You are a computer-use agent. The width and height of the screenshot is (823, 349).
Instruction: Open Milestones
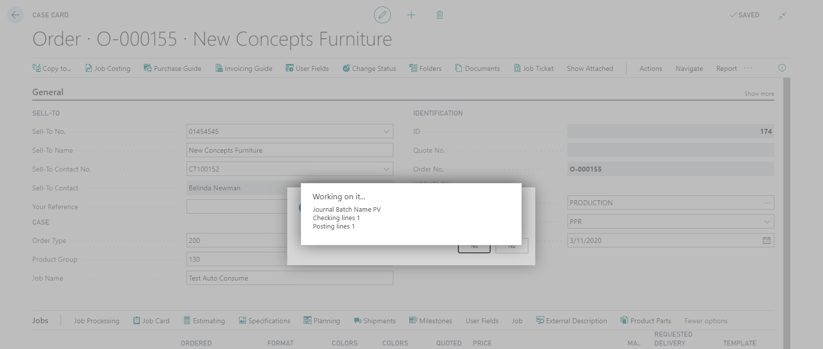click(x=431, y=321)
